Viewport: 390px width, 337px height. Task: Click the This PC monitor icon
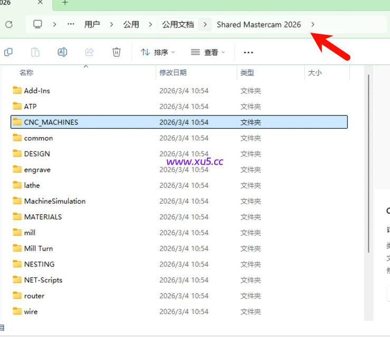coord(37,24)
